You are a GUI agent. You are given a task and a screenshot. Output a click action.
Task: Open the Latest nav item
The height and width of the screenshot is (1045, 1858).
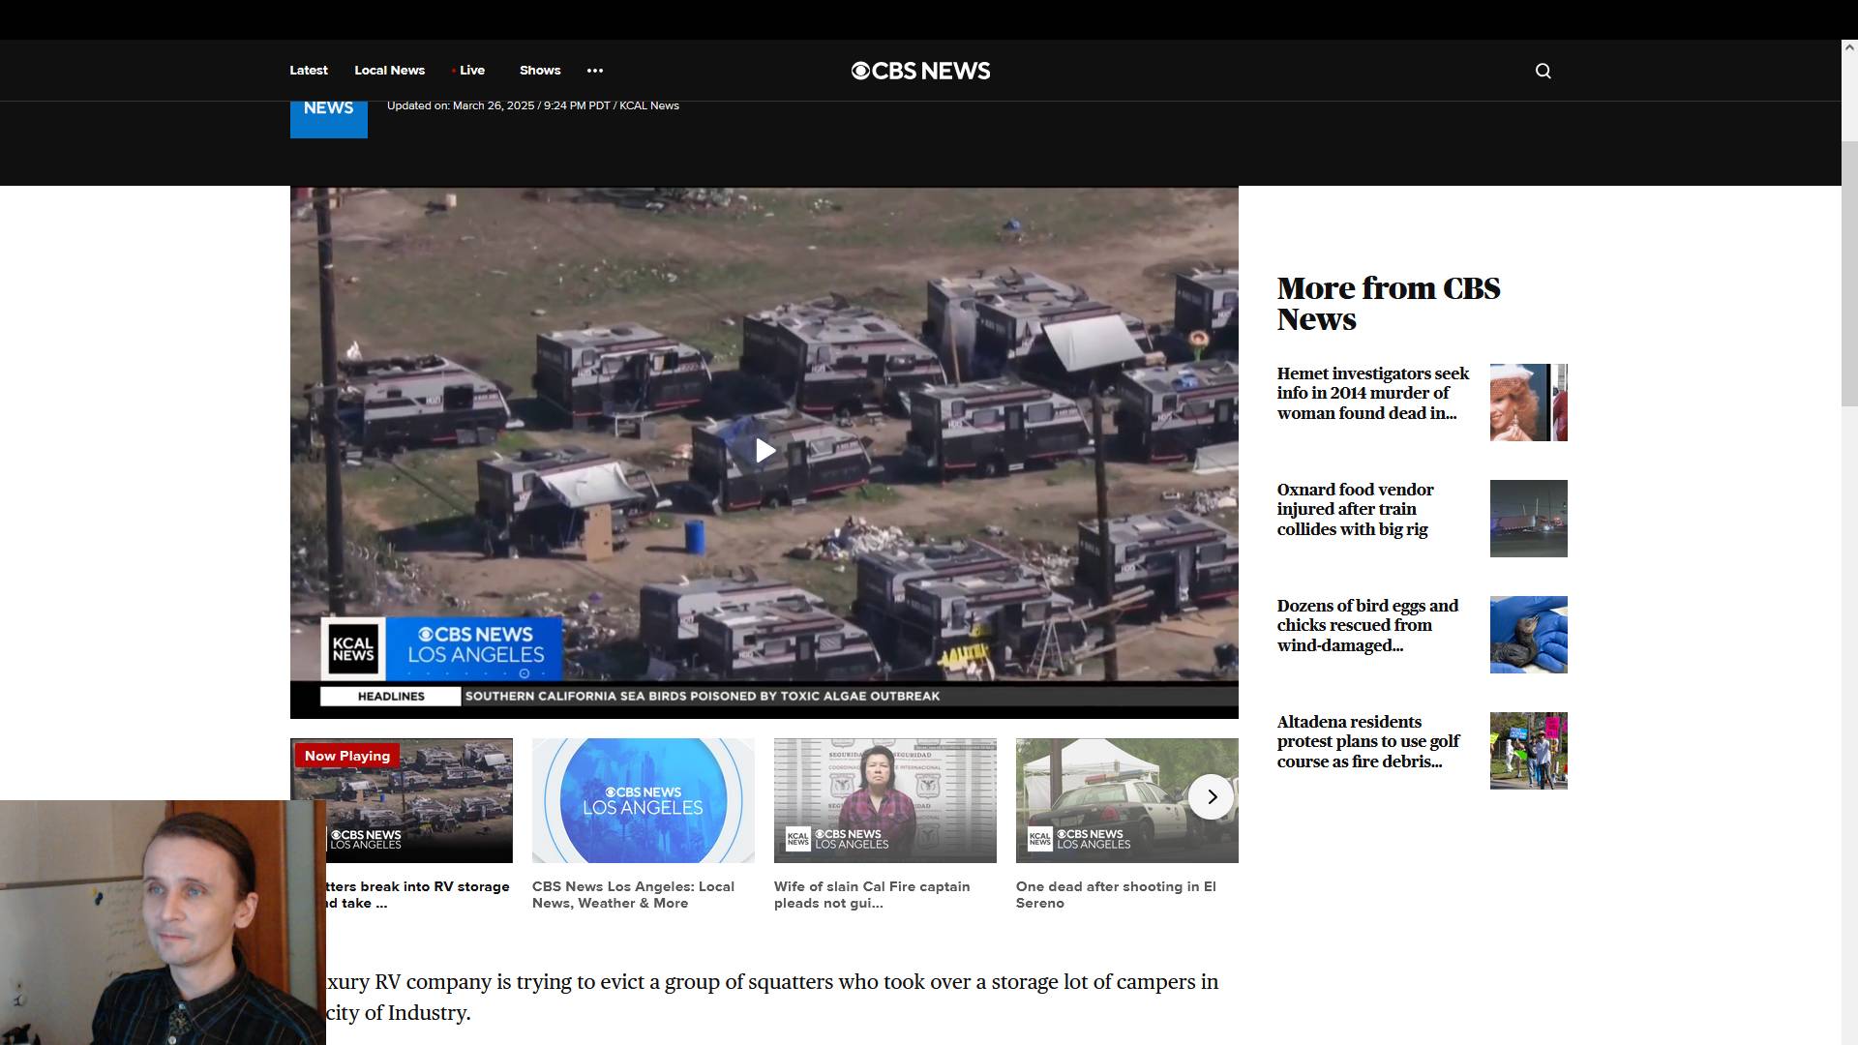[x=308, y=71]
